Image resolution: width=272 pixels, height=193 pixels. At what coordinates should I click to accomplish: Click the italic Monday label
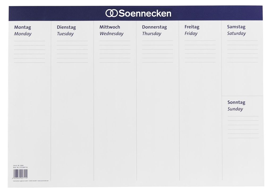[x=23, y=34]
